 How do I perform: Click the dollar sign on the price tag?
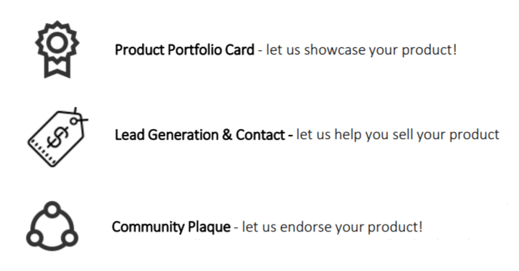click(58, 138)
